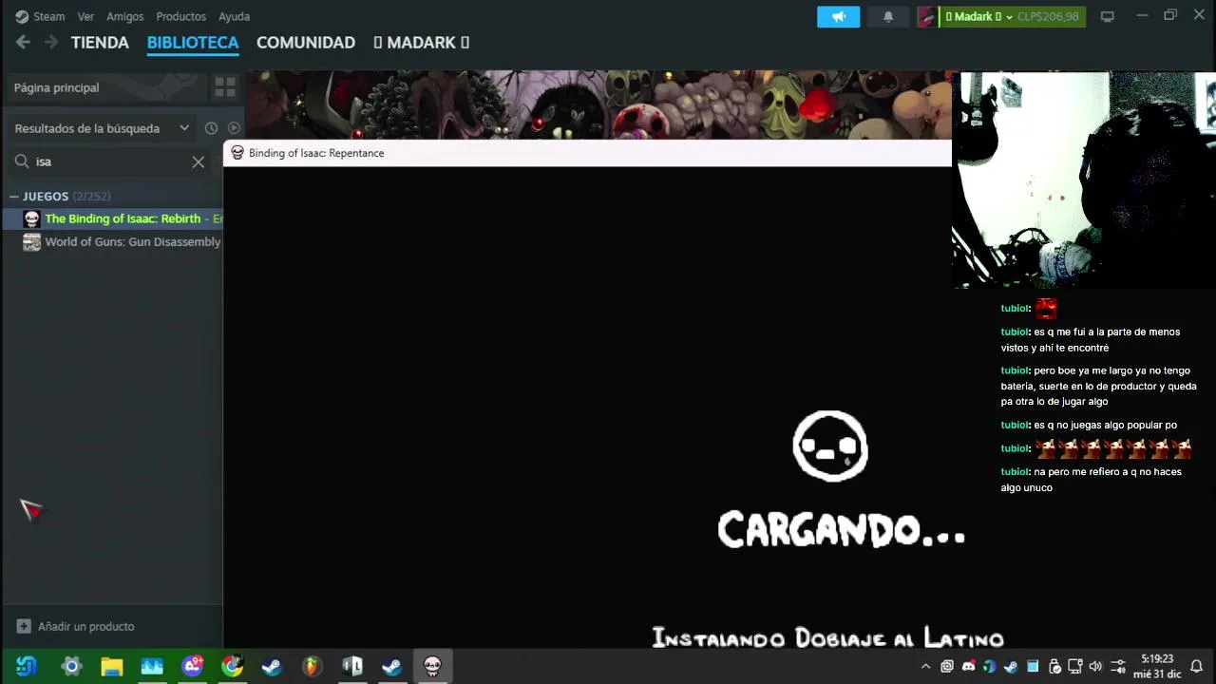The image size is (1216, 684).
Task: Open the black-and-white book app in the taskbar
Action: point(351,666)
